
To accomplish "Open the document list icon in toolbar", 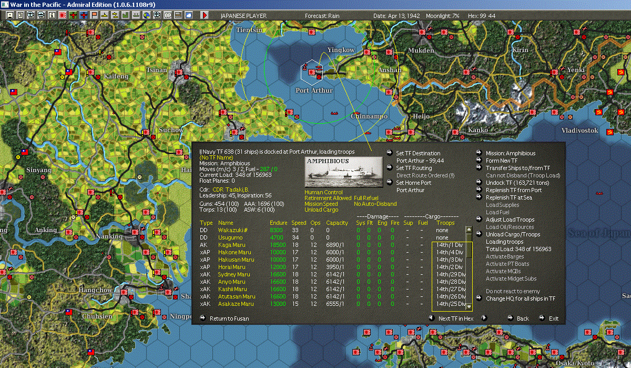I will click(x=21, y=15).
